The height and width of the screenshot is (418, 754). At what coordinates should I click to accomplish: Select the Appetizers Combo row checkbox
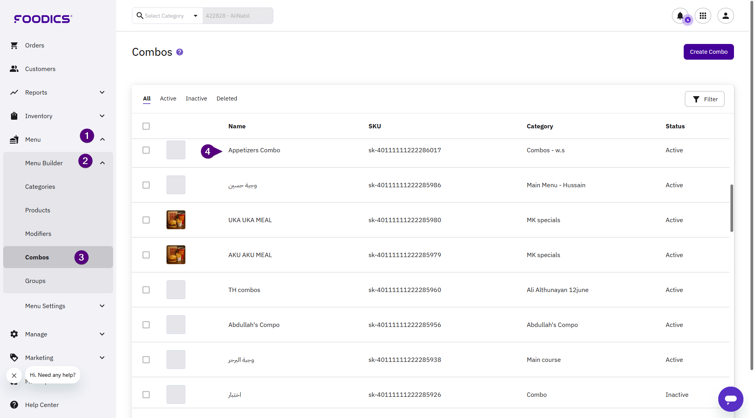(x=146, y=150)
